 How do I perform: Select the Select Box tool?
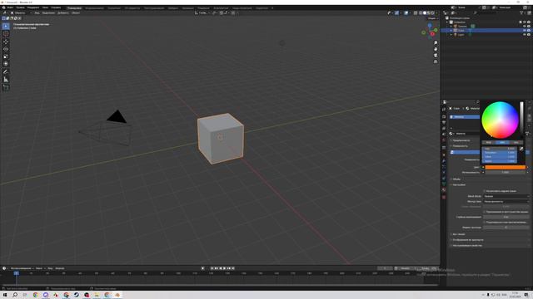point(6,26)
